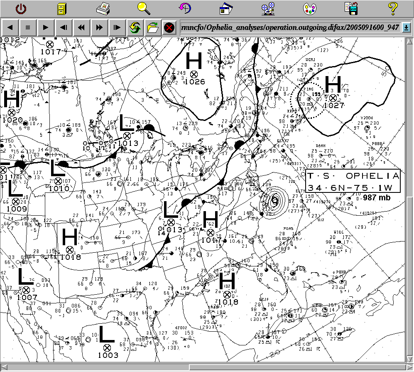
Task: Select the magnifying glass zoom tool
Action: 144,8
